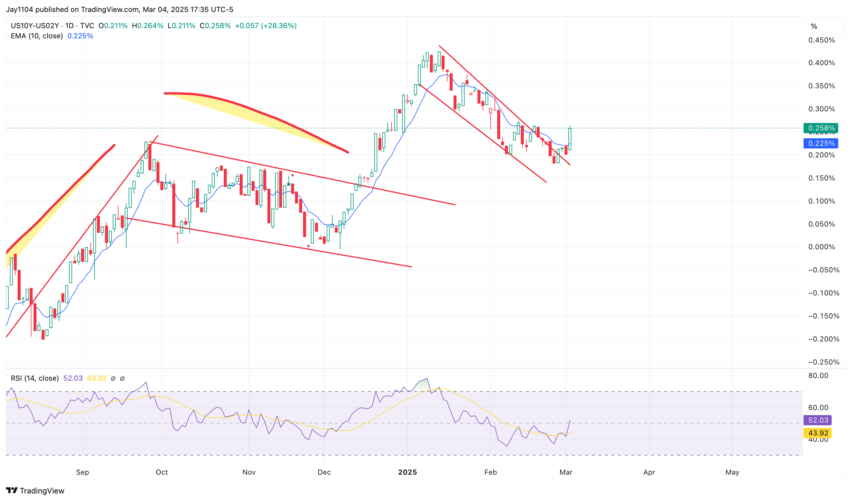This screenshot has height=501, width=852.
Task: Click the Sep label on time axis
Action: pos(83,472)
